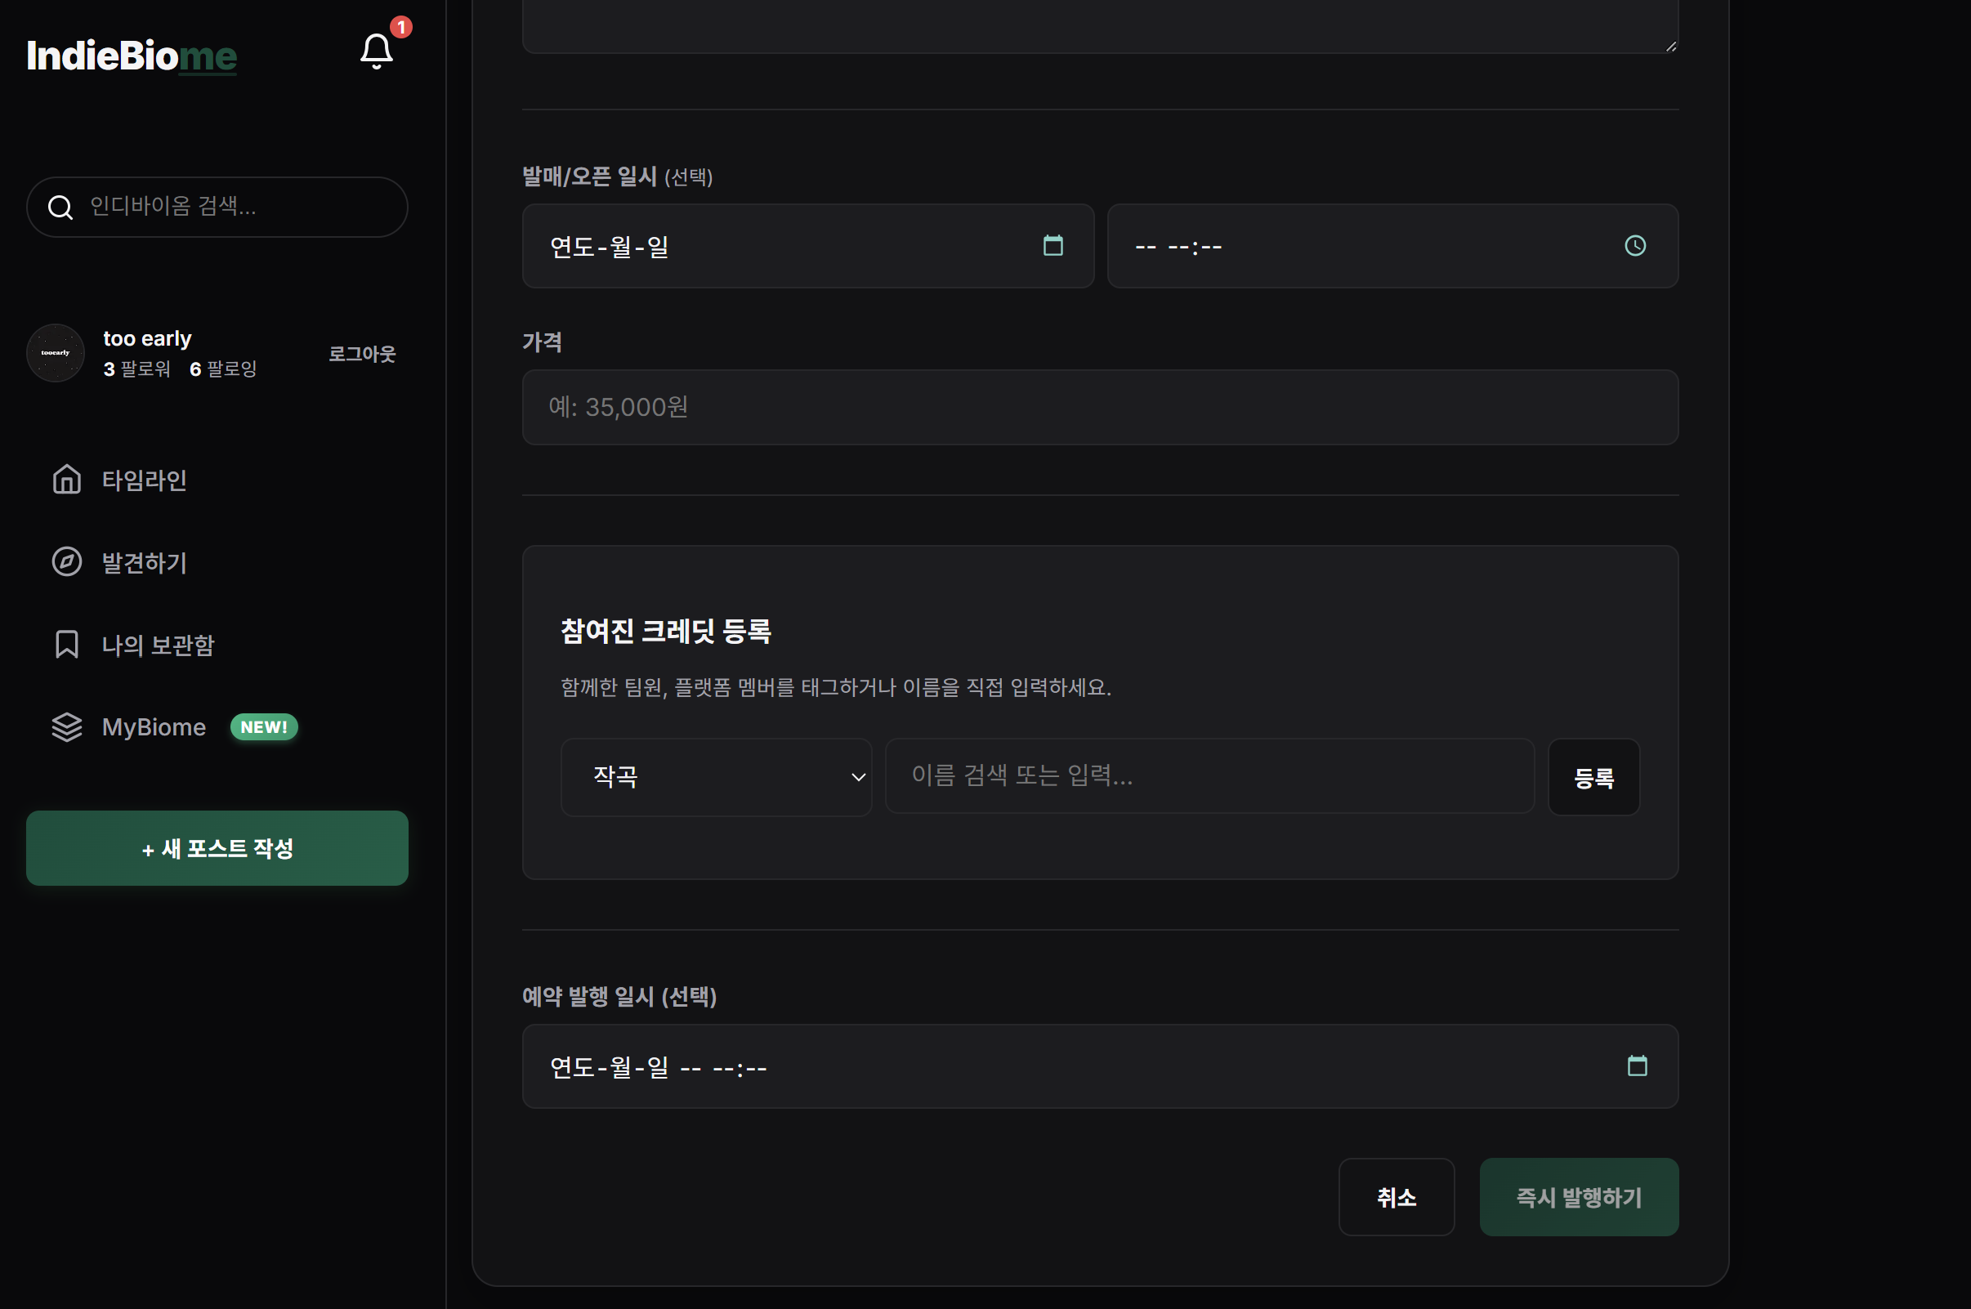Viewport: 1971px width, 1309px height.
Task: Click the 로그아웃 link
Action: (x=361, y=354)
